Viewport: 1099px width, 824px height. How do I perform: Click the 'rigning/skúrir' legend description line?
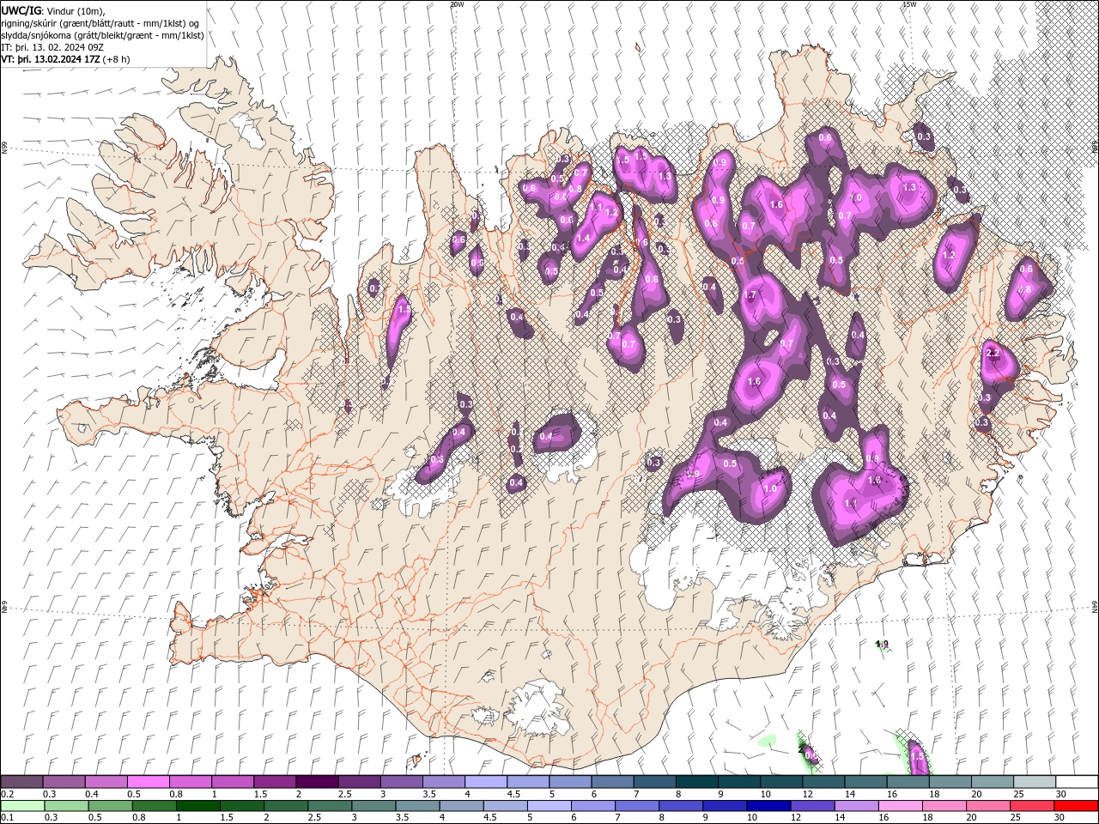tap(100, 23)
